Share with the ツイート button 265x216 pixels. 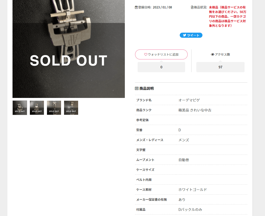[191, 35]
